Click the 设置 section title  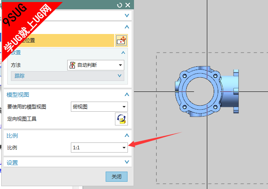point(12,163)
